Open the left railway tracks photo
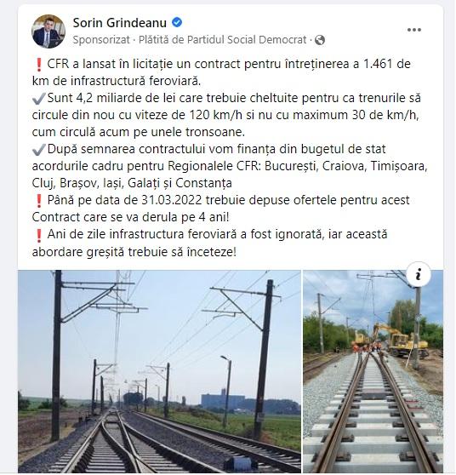Screen dimensions: 456x475 [x=159, y=371]
